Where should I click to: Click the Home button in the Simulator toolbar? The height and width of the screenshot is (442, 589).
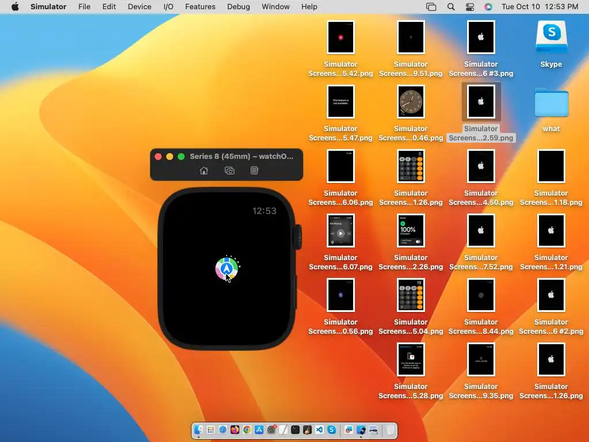204,170
